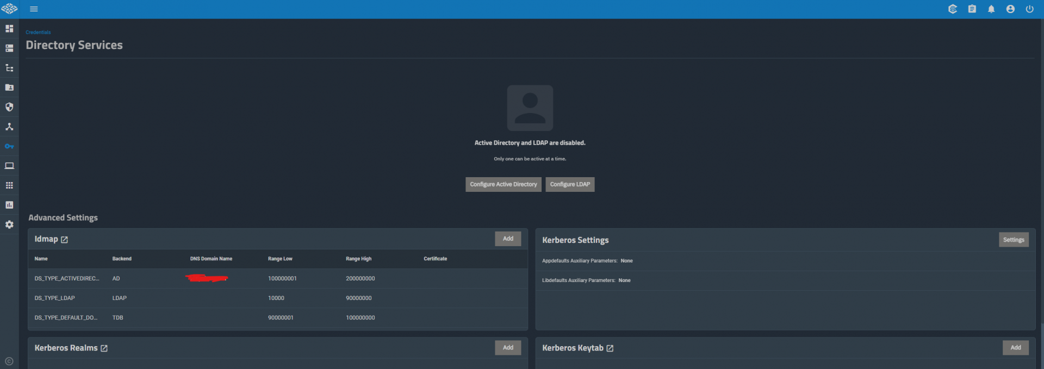Open the TrueCommand status icon in top bar
The height and width of the screenshot is (369, 1044).
(953, 9)
